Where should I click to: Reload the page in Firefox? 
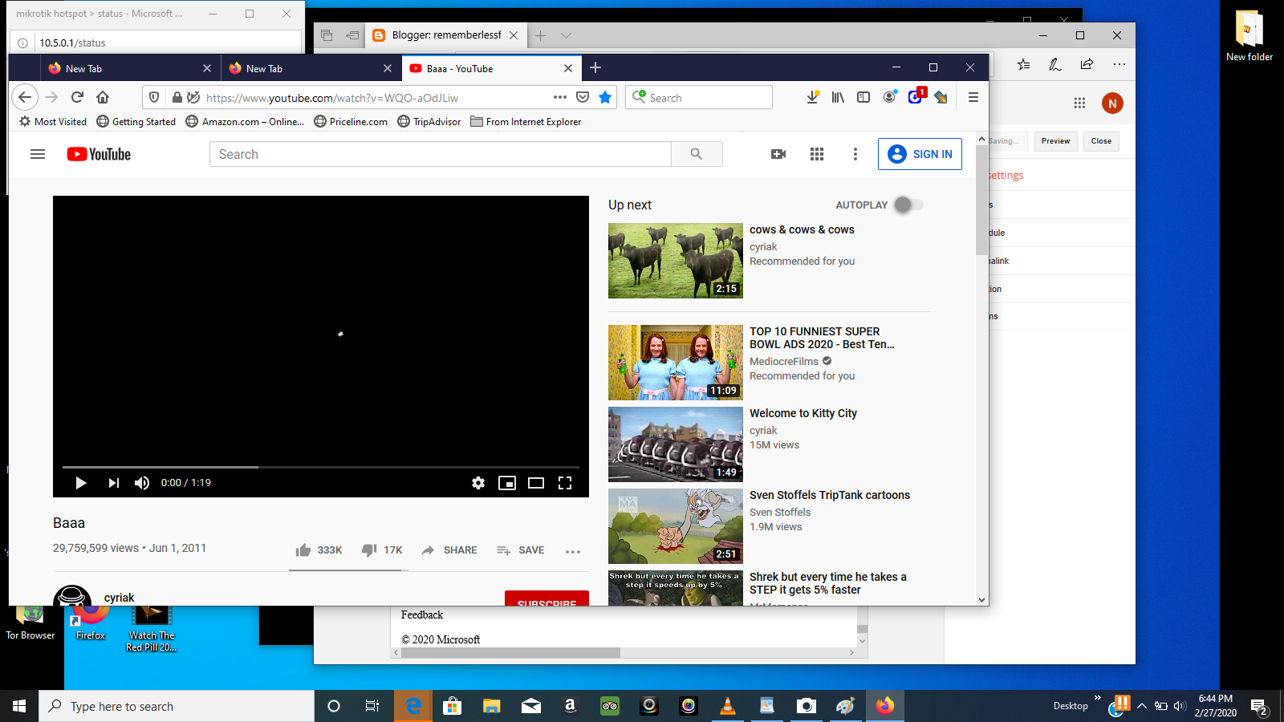tap(77, 97)
